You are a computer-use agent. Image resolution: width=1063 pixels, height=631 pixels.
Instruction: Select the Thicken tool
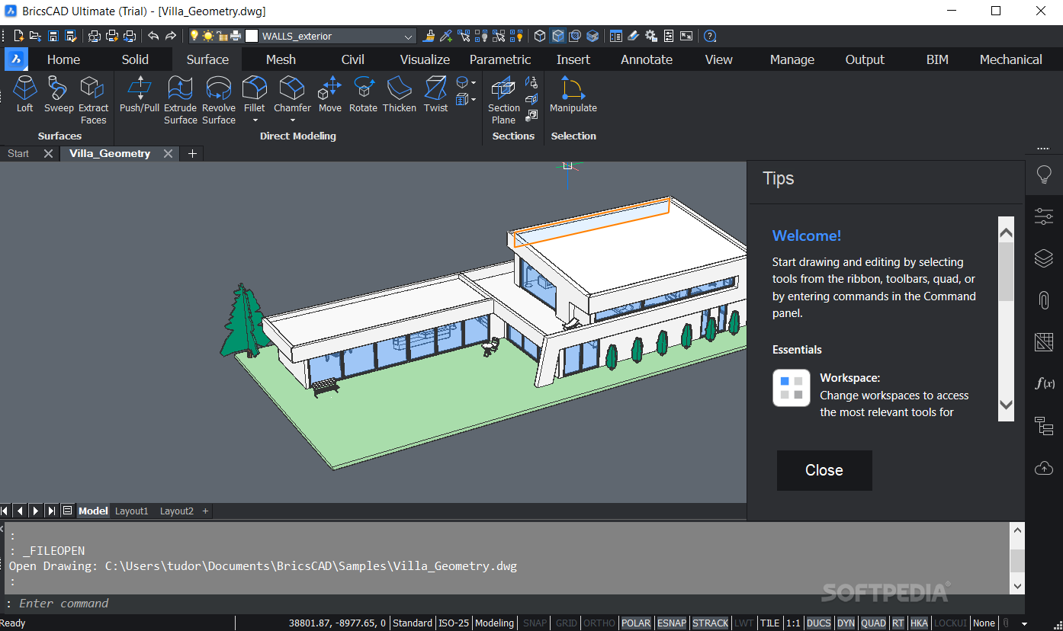400,94
